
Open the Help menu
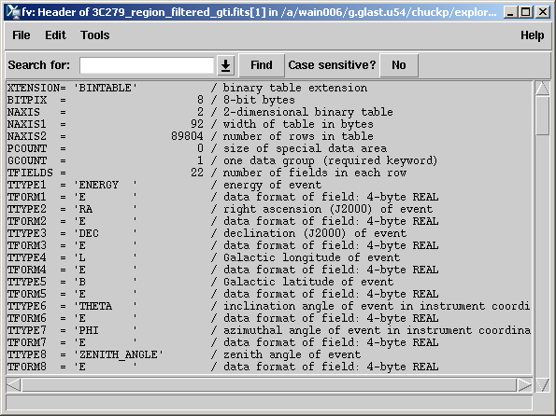[533, 35]
